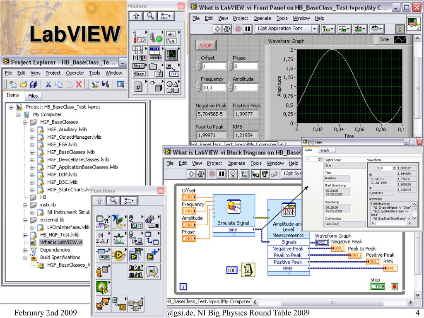Click the loop stop condition red circle
Screen dimensions: 424x318
394,287
